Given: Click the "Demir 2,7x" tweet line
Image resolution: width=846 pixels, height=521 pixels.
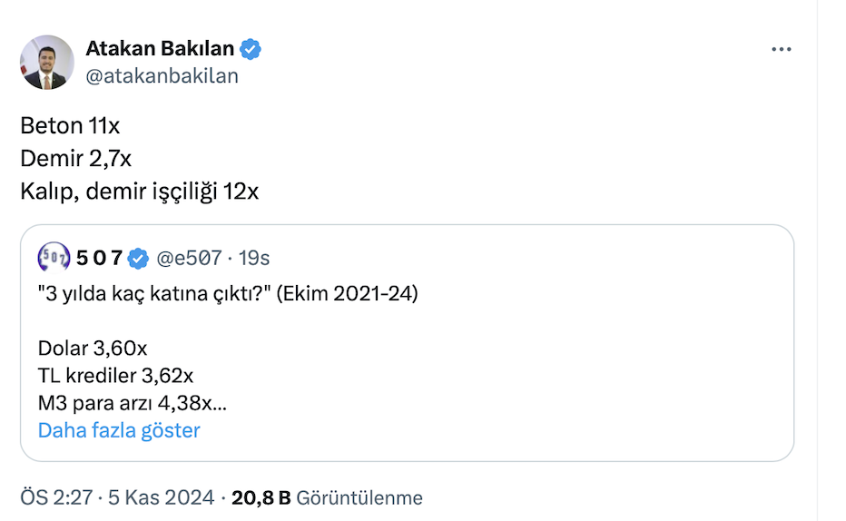Looking at the screenshot, I should (x=75, y=159).
